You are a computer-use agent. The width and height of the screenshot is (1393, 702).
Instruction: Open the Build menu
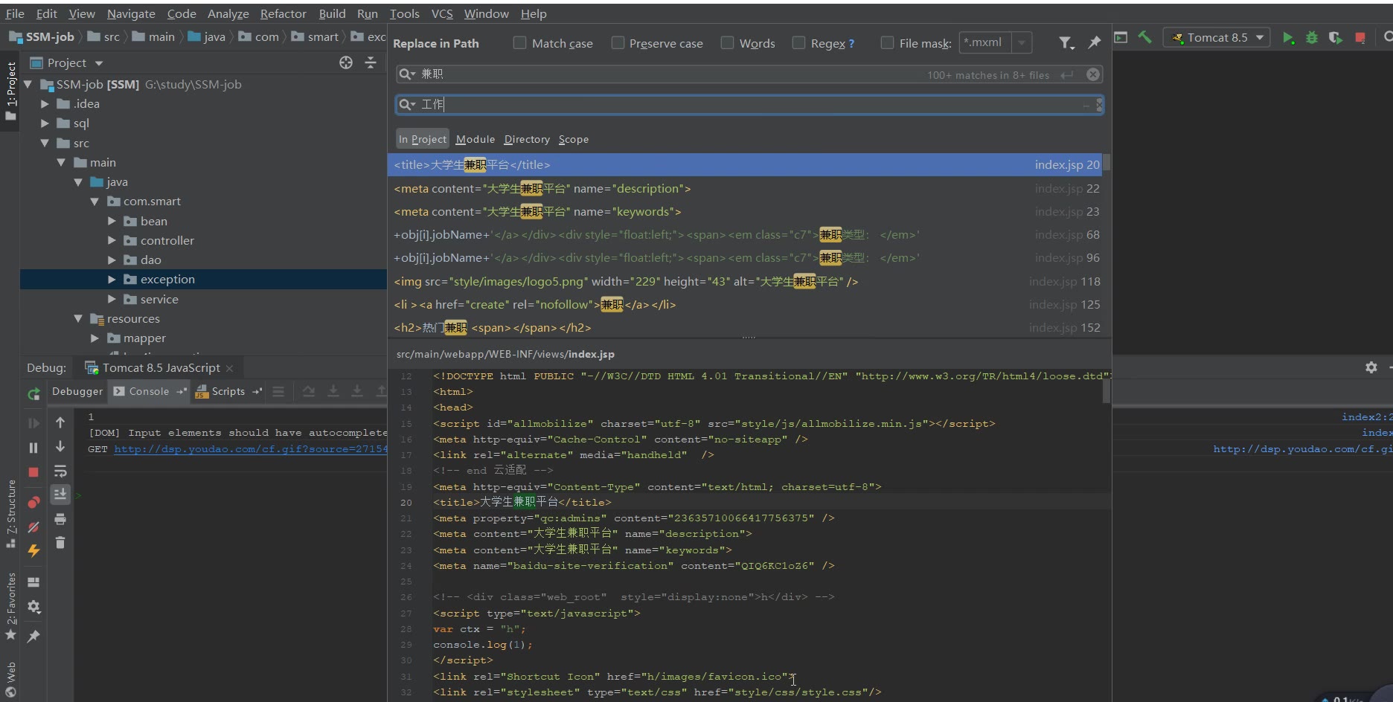(x=332, y=13)
